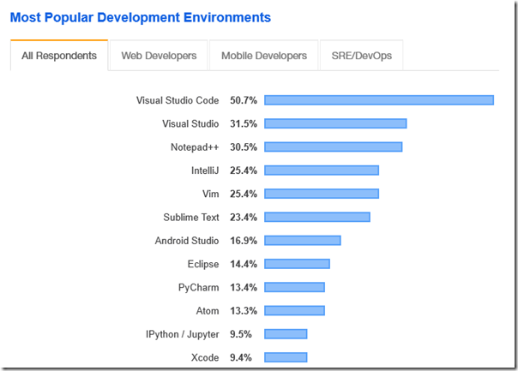
Task: Select the Xcode label
Action: point(205,357)
